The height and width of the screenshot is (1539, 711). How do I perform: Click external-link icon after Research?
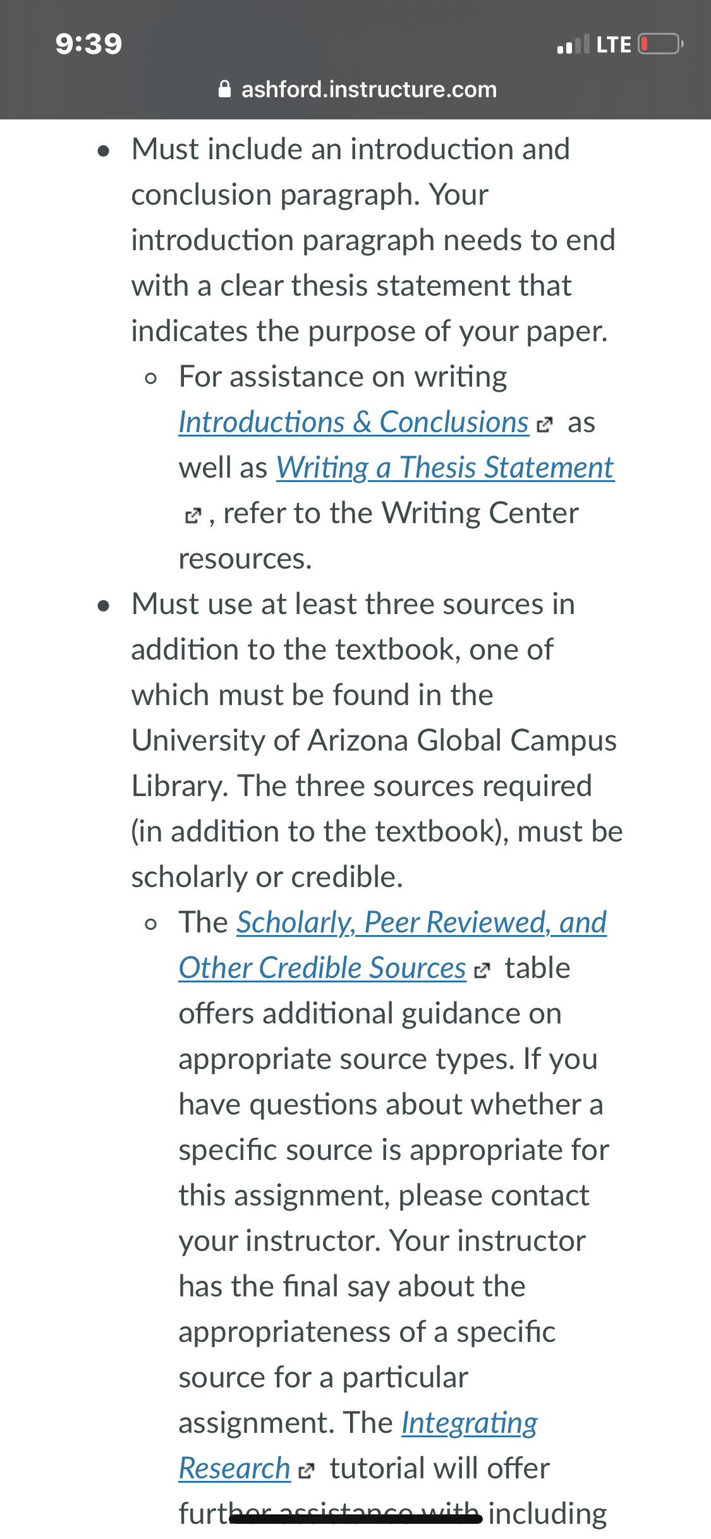coord(306,1471)
